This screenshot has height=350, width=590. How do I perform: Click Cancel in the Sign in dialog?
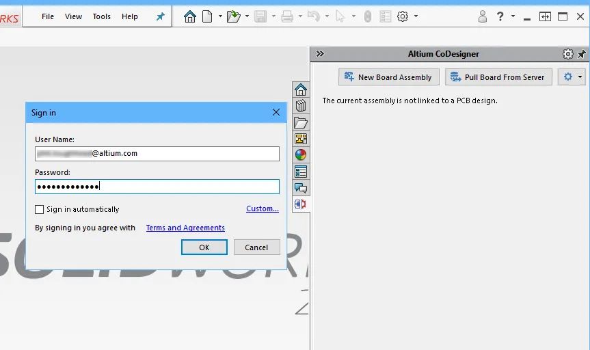pyautogui.click(x=256, y=247)
